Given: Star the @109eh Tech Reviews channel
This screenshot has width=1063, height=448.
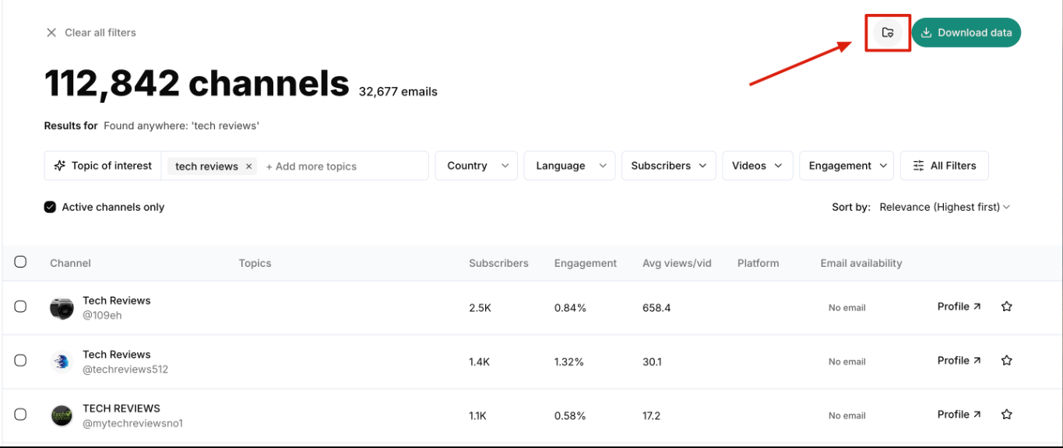Looking at the screenshot, I should click(x=1006, y=306).
